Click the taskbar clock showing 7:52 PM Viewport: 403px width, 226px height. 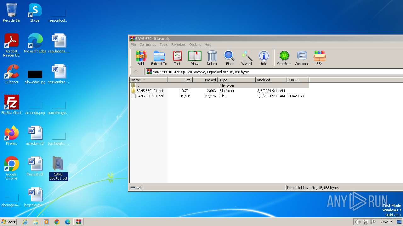coord(387,222)
